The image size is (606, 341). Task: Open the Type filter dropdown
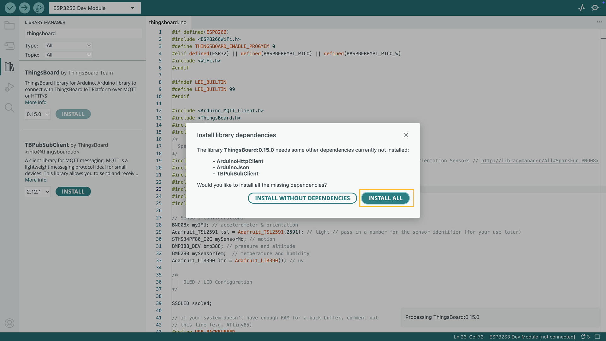(x=68, y=45)
